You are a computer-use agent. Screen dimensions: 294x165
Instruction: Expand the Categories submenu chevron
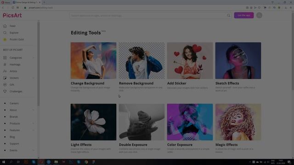(34, 58)
